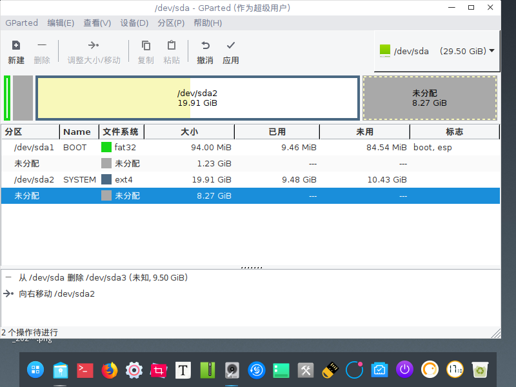Sort by the 未用 column header
Screen dimensions: 516x387
[364, 132]
